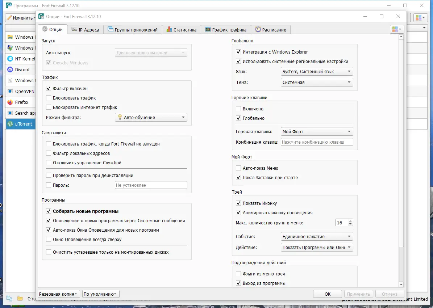Click Применить button

358,294
